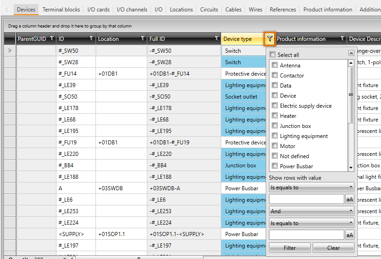Toggle match case for second filter value
The height and width of the screenshot is (259, 381).
click(x=349, y=235)
